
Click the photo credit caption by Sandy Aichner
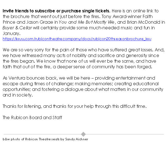click(45, 139)
